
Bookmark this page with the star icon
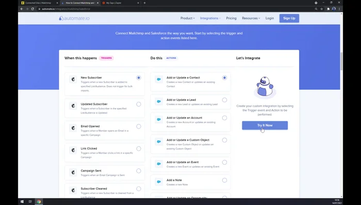[x=322, y=9]
